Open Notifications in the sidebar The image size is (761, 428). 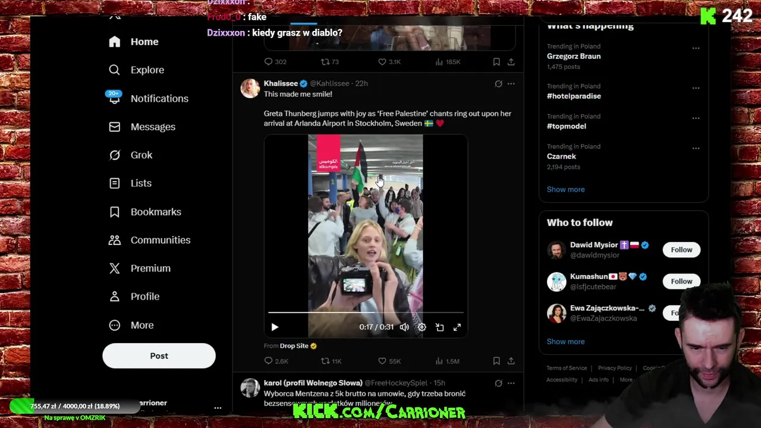tap(149, 98)
